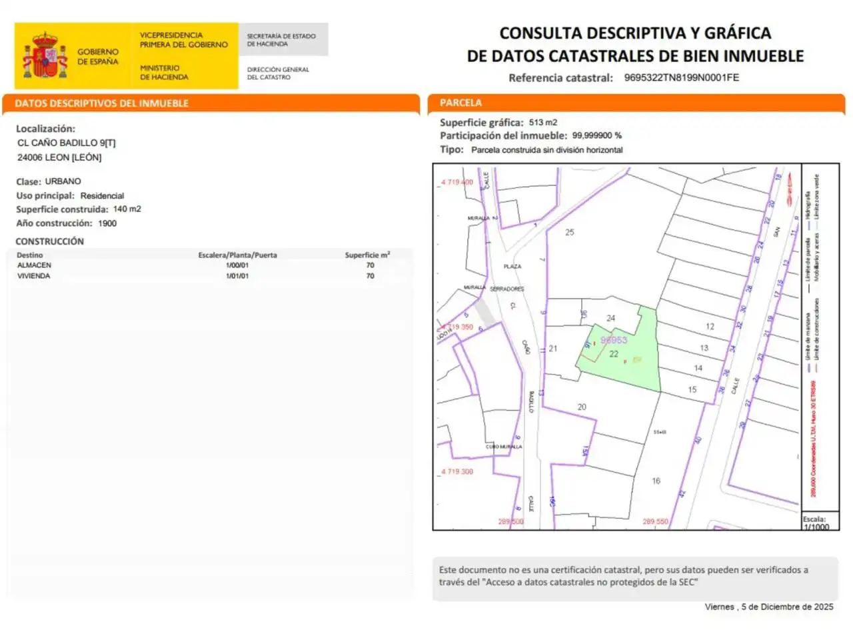Click the 'Referencia catastral:' label
The height and width of the screenshot is (640, 853).
pyautogui.click(x=560, y=78)
